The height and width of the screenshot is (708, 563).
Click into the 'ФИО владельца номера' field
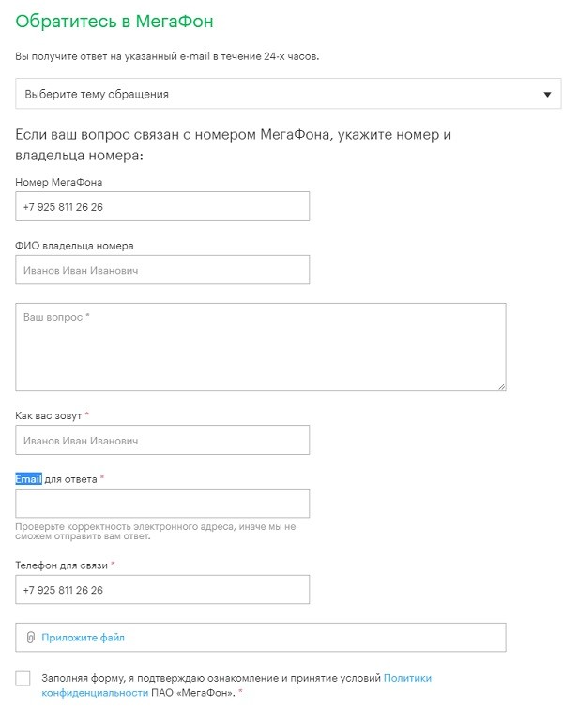coord(162,270)
